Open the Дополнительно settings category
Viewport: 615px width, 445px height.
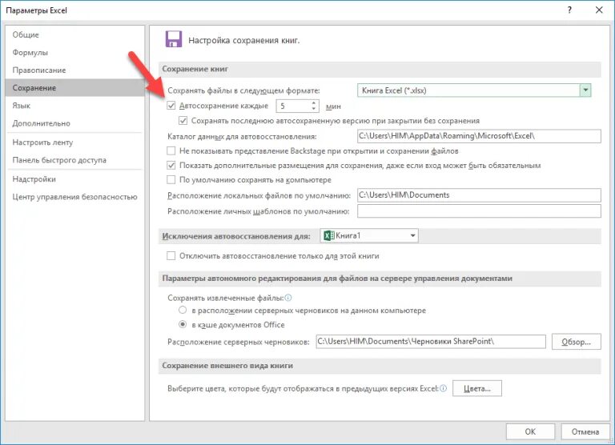point(74,123)
